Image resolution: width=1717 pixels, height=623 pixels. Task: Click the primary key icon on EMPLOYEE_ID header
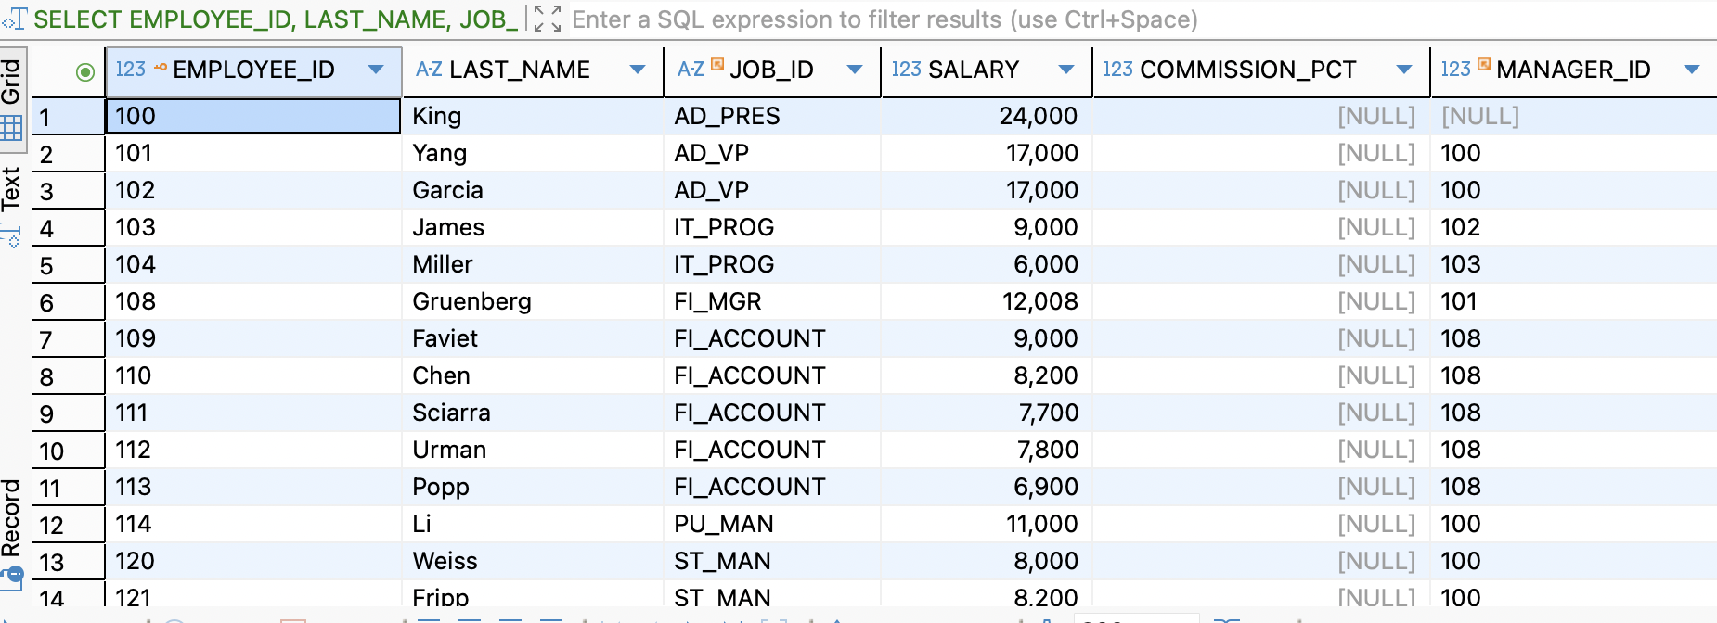click(161, 67)
